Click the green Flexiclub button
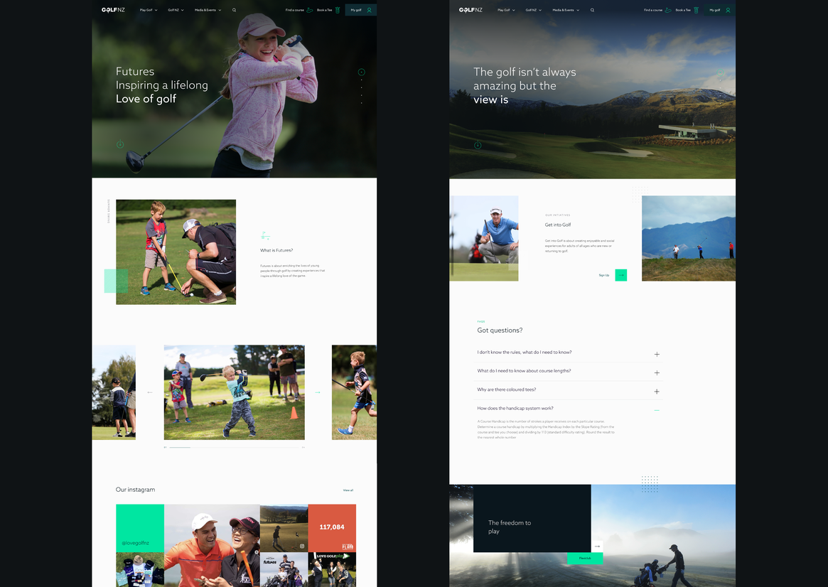828x587 pixels. [585, 558]
